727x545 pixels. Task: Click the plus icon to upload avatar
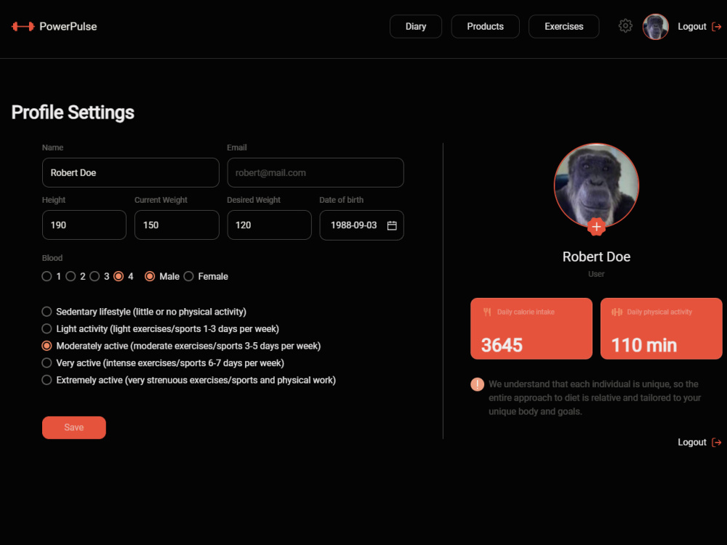coord(596,227)
